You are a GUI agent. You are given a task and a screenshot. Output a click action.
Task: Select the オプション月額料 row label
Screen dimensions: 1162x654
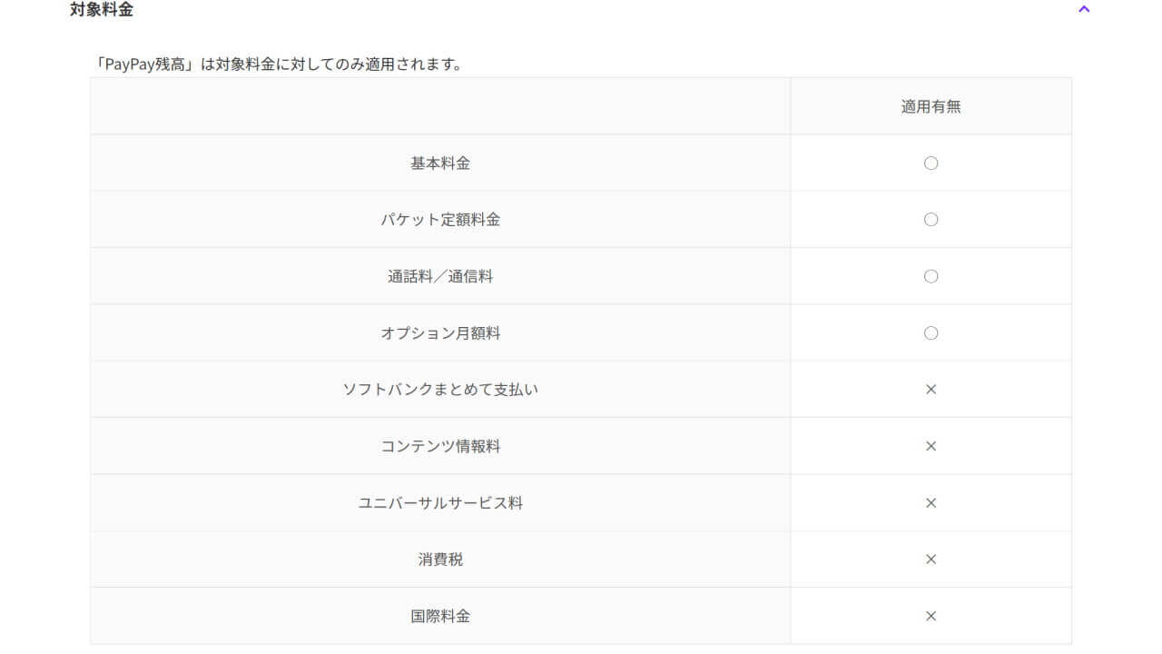coord(440,333)
